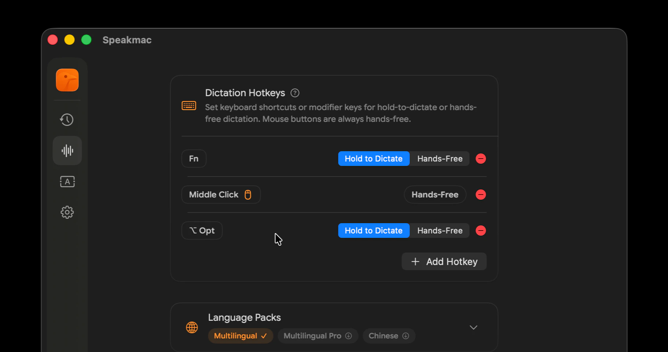
Task: Select the audio waveform sidebar icon
Action: (x=67, y=150)
